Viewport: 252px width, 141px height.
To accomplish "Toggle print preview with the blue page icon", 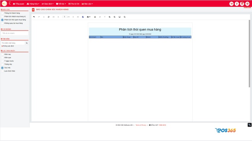I will 83,17.
